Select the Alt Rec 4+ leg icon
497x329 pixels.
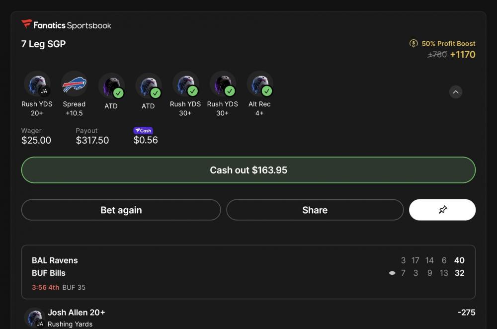click(259, 84)
